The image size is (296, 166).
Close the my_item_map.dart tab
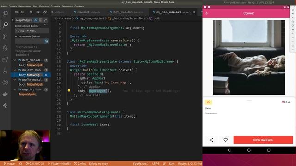(x=194, y=12)
